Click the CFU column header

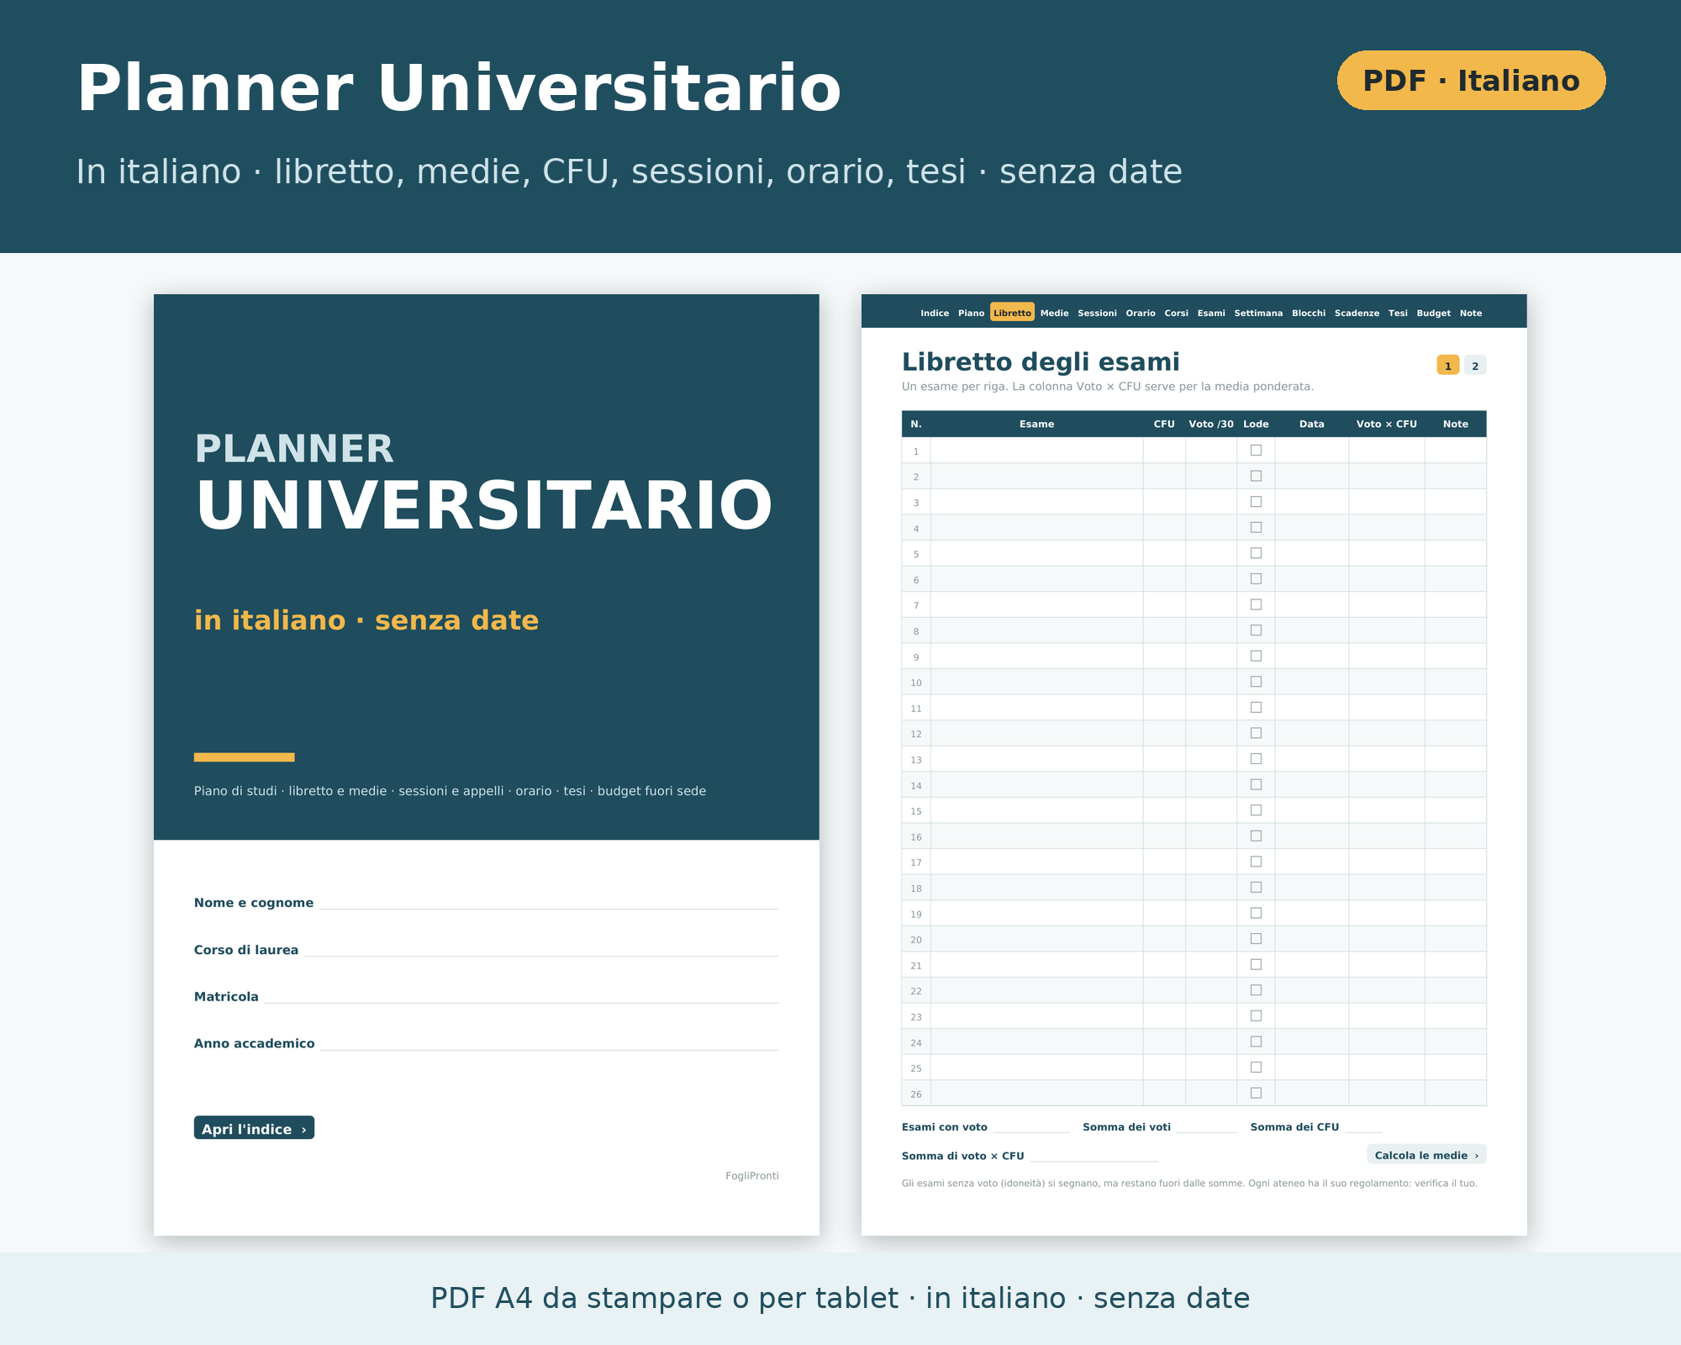(x=1164, y=424)
